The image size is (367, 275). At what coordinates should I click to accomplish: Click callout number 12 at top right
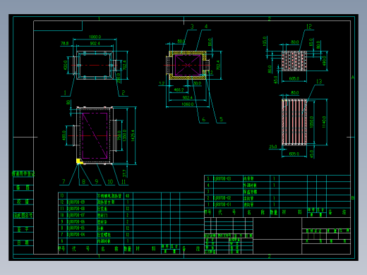(x=309, y=27)
